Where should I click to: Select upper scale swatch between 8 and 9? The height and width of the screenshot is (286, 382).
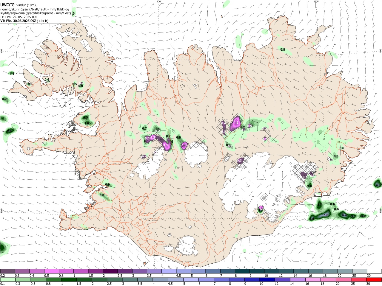(242, 271)
